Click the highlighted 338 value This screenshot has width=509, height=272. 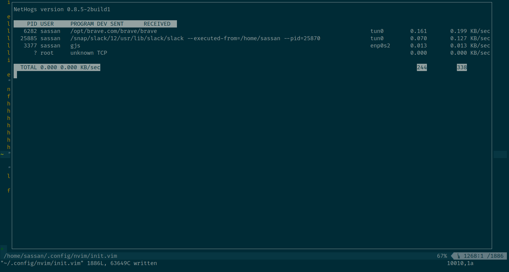point(462,67)
